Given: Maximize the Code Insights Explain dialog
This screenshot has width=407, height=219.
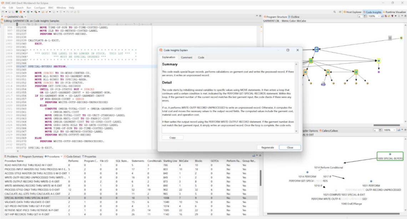Looking at the screenshot, I should [x=288, y=50].
